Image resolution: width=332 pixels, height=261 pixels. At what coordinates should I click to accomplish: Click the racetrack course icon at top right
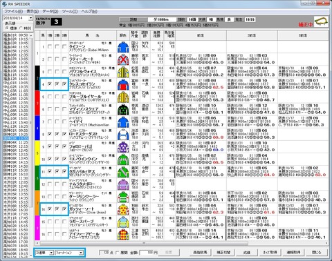click(321, 21)
